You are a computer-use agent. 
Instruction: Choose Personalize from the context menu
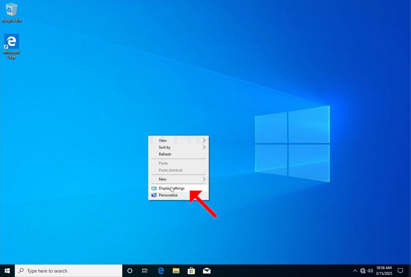[179, 195]
